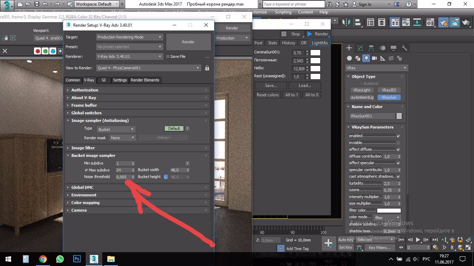Toggle affect diffuse checkbox

click(x=398, y=150)
